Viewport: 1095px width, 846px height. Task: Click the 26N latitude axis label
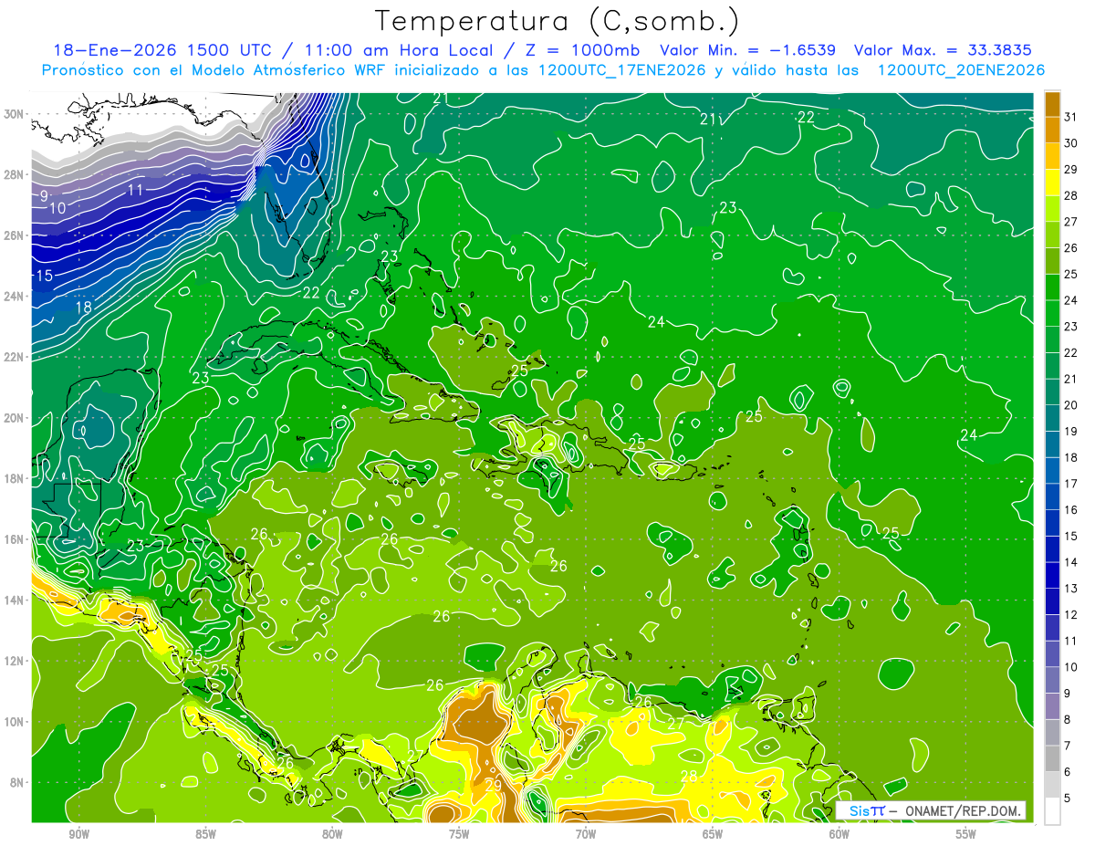click(15, 235)
